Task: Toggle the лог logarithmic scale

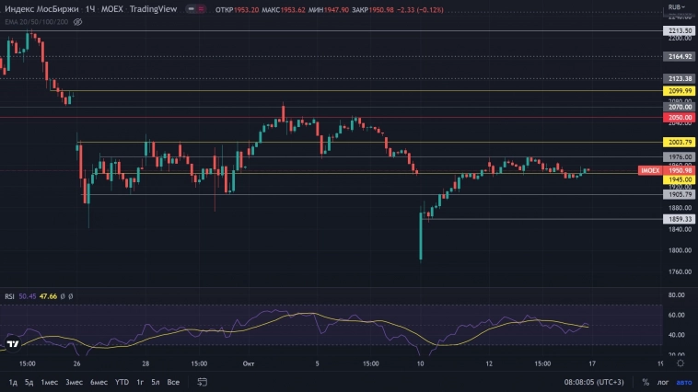Action: coord(663,382)
